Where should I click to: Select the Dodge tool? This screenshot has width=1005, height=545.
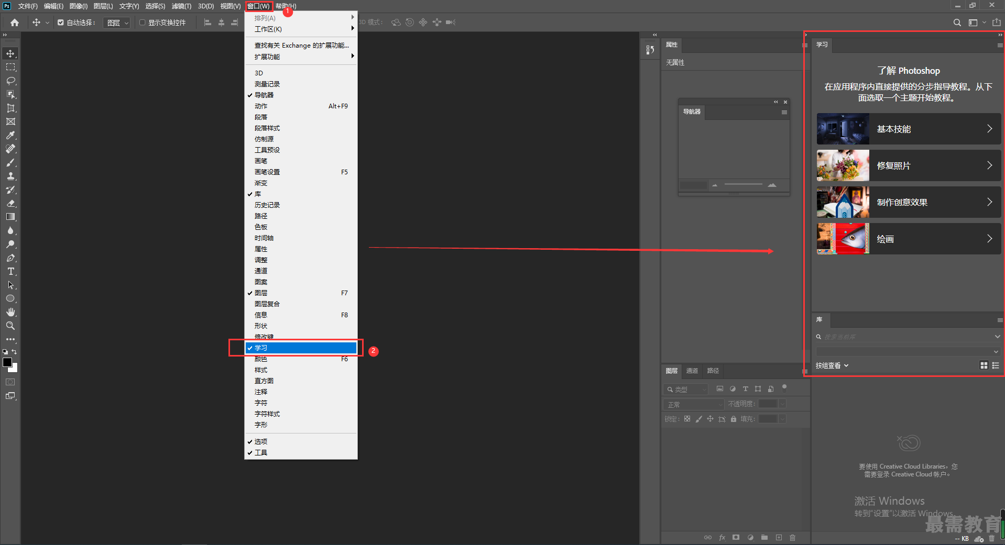tap(10, 244)
